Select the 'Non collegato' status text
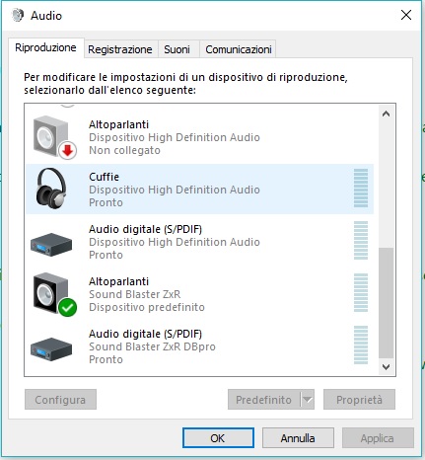425x460 pixels. click(x=124, y=150)
